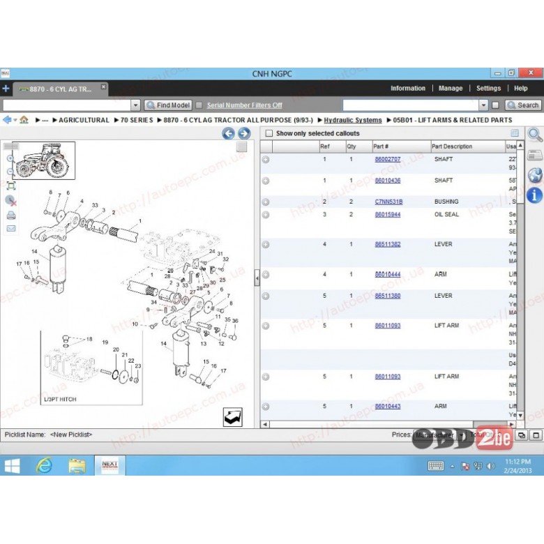544x544 pixels.
Task: Open the blue information icon
Action: [x=535, y=195]
